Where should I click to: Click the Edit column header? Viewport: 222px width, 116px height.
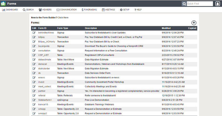pos(34,28)
